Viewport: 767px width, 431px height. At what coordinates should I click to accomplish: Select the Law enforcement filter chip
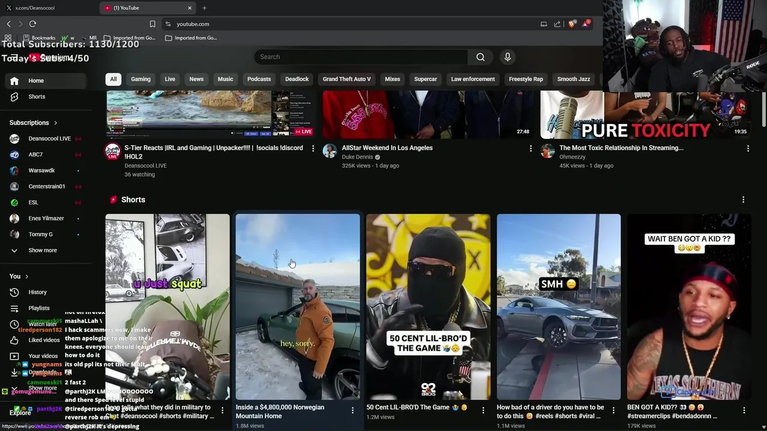[473, 79]
